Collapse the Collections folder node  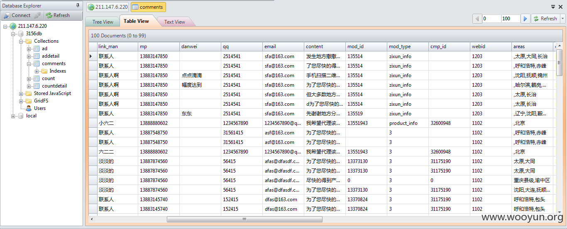21,41
